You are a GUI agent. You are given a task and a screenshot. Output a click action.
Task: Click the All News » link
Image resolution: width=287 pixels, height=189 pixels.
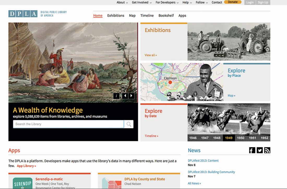pyautogui.click(x=194, y=183)
